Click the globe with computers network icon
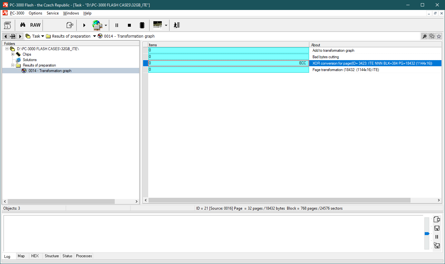 click(97, 25)
